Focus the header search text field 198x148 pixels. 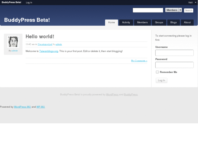pos(148,10)
